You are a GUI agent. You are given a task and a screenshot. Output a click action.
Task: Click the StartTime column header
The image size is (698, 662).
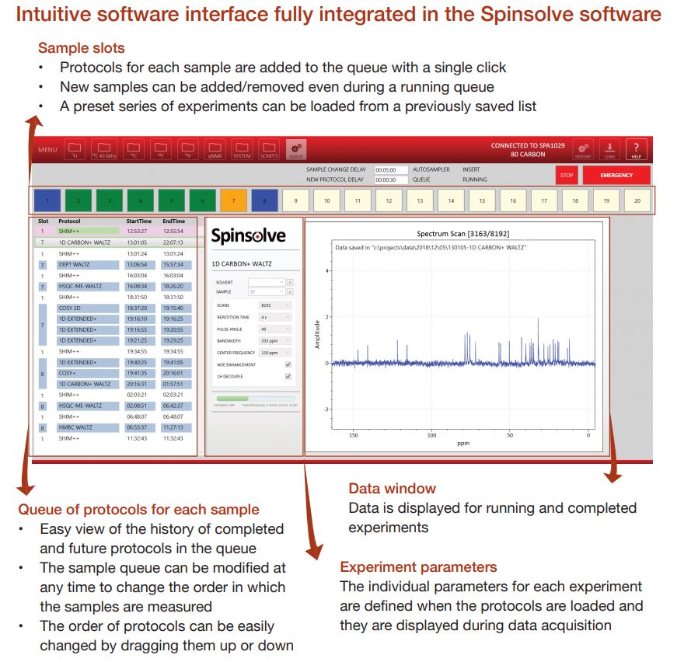click(x=139, y=221)
